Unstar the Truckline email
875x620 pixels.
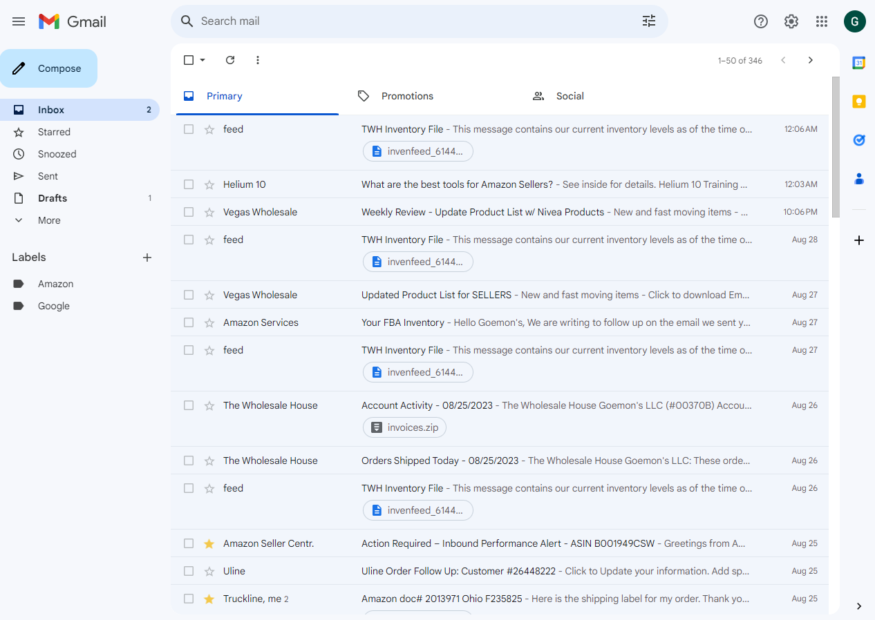point(209,599)
